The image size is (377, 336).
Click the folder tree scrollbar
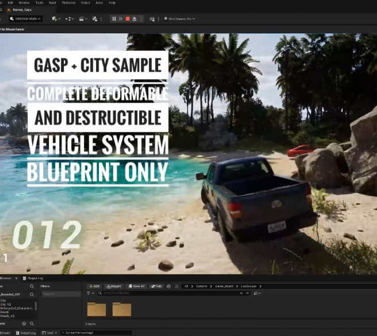tap(36, 306)
